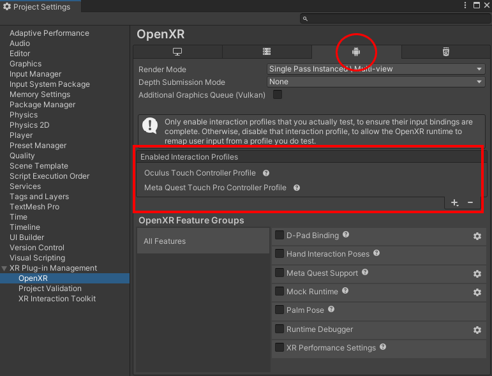Open Mock Runtime settings gear

477,292
